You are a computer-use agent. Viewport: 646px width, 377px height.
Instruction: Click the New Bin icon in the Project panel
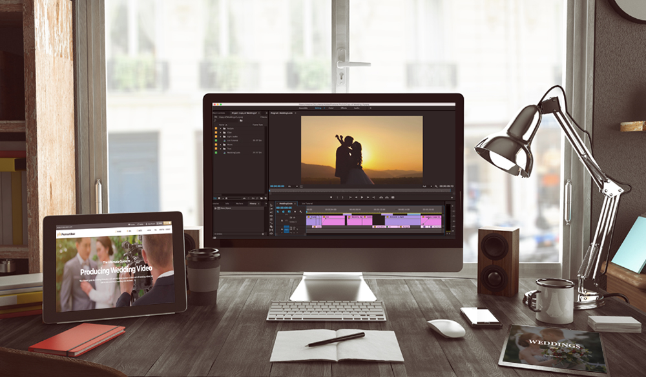point(262,198)
